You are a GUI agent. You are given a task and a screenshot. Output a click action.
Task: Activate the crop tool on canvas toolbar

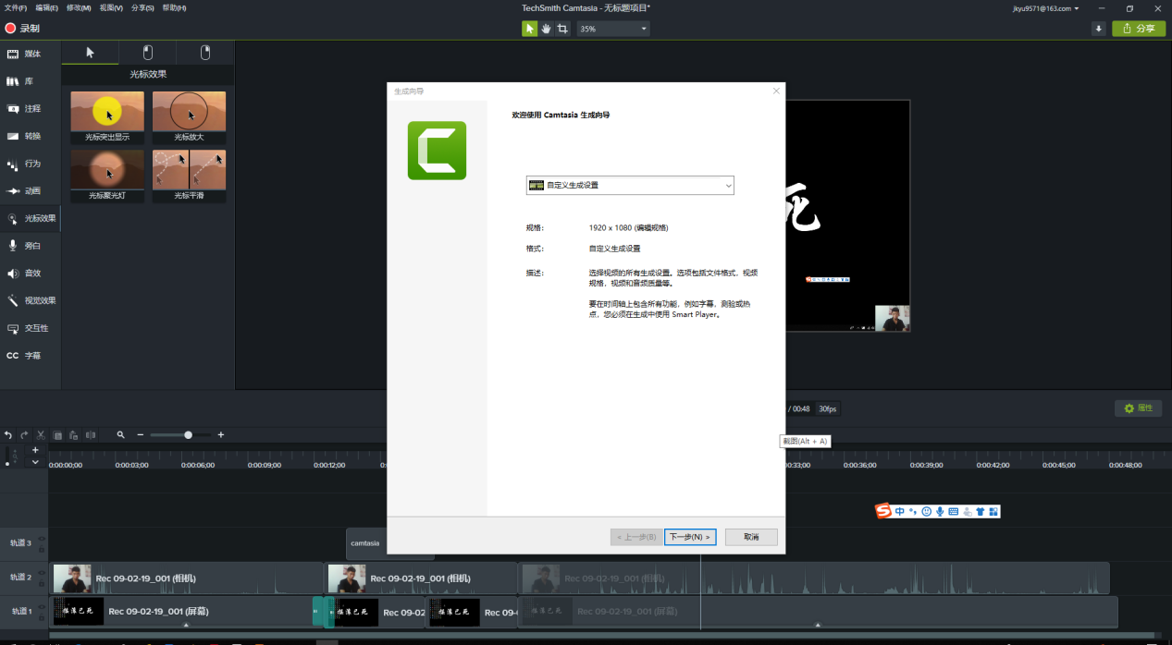point(562,29)
